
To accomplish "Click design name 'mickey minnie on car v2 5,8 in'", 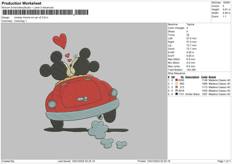I will (31, 17).
